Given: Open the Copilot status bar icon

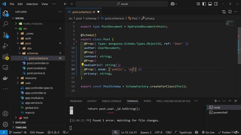Looking at the screenshot, I should pyautogui.click(x=197, y=132).
